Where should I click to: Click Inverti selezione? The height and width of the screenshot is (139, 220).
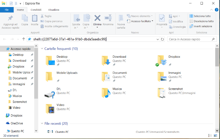pos(201,26)
